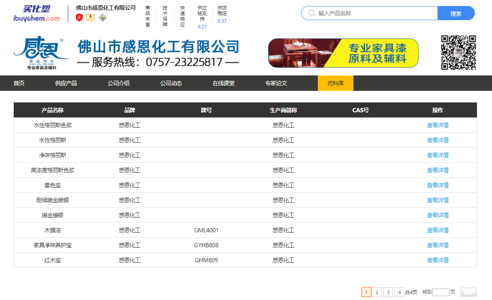Image resolution: width=492 pixels, height=300 pixels.
Task: Focus the 输入产品名称 search field
Action: [x=370, y=13]
